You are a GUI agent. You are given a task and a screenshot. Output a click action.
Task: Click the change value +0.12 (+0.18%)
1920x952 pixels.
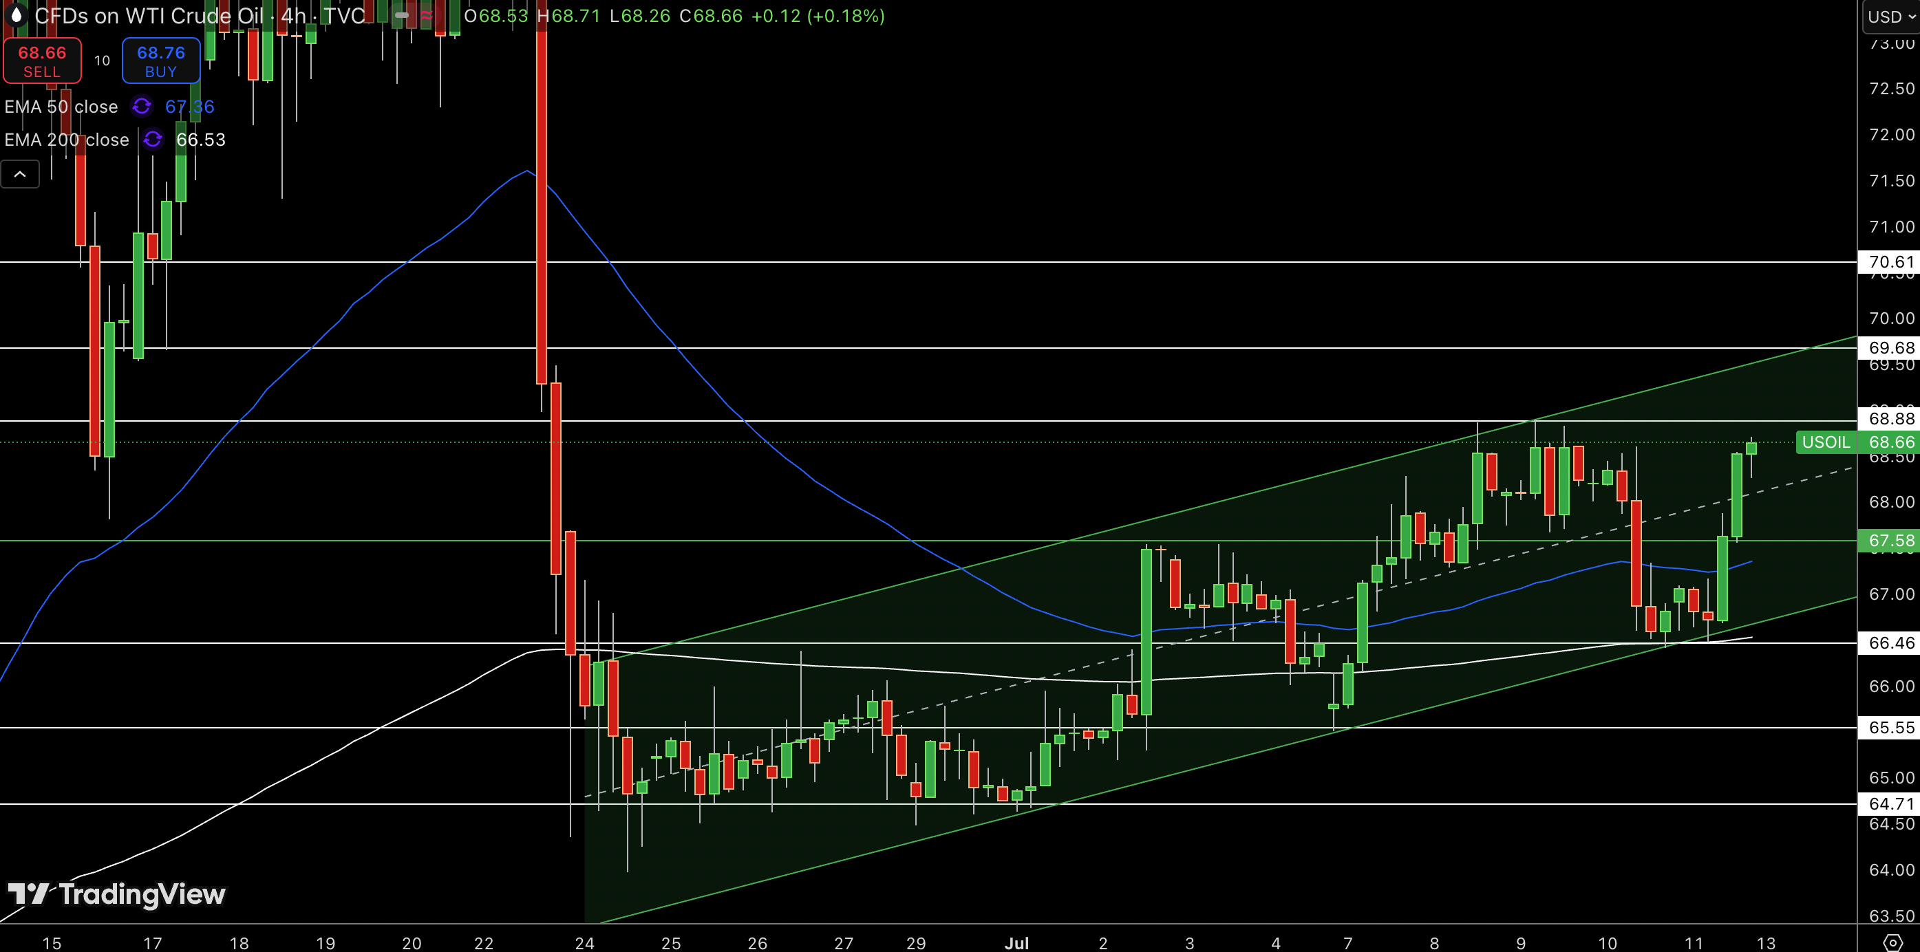pos(818,16)
